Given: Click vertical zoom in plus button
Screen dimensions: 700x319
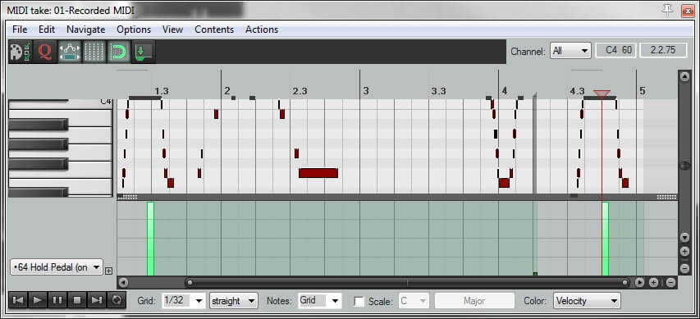Looking at the screenshot, I should pos(685,252).
